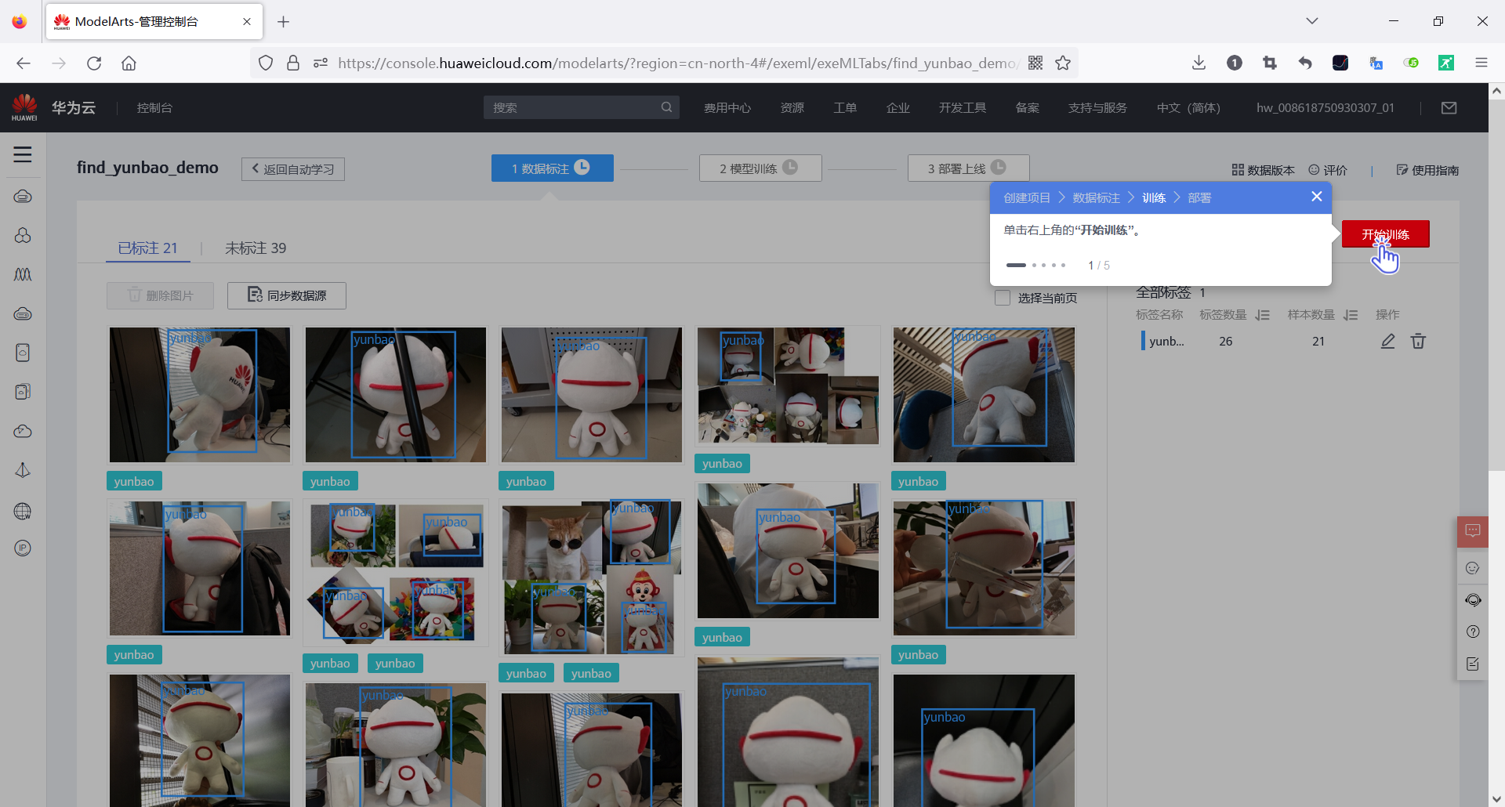
Task: Open the language selector 中文 (简体)
Action: point(1188,108)
